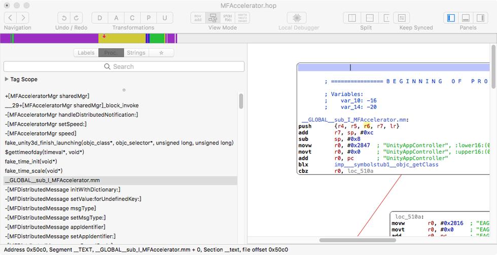Convert selection to ASCII with A button
Image resolution: width=497 pixels, height=255 pixels.
click(x=116, y=18)
